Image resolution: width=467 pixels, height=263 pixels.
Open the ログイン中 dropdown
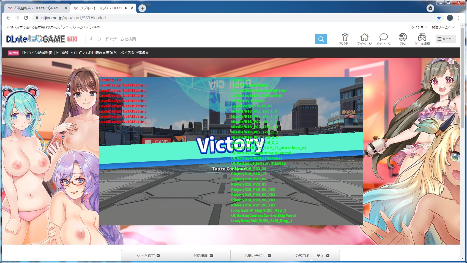(418, 27)
